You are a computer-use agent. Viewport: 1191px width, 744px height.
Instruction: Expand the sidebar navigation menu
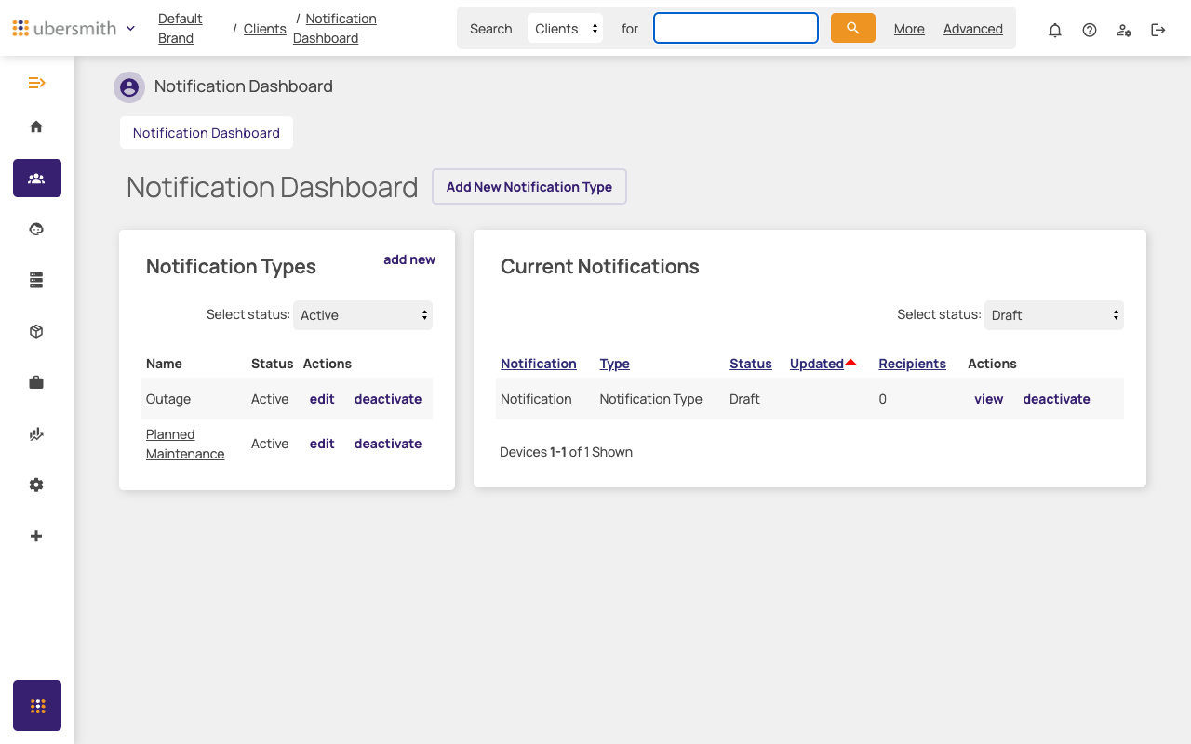click(37, 83)
